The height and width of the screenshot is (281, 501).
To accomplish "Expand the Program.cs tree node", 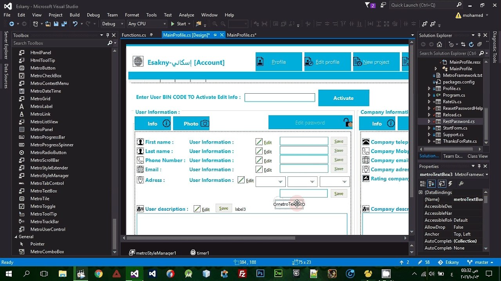I will click(429, 95).
